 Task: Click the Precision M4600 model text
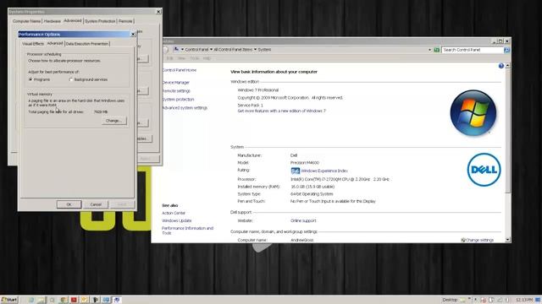pos(305,163)
